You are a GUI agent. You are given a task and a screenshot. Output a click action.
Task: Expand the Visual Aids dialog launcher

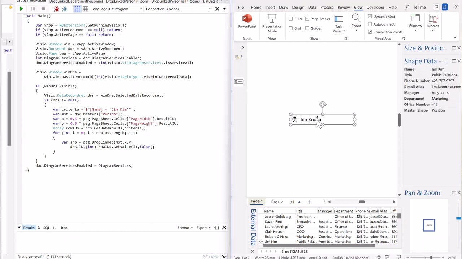pos(404,38)
